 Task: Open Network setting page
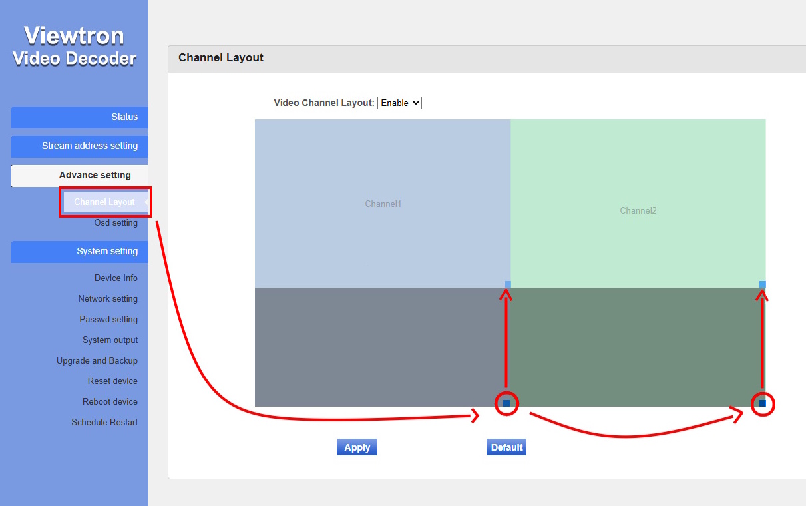(108, 299)
